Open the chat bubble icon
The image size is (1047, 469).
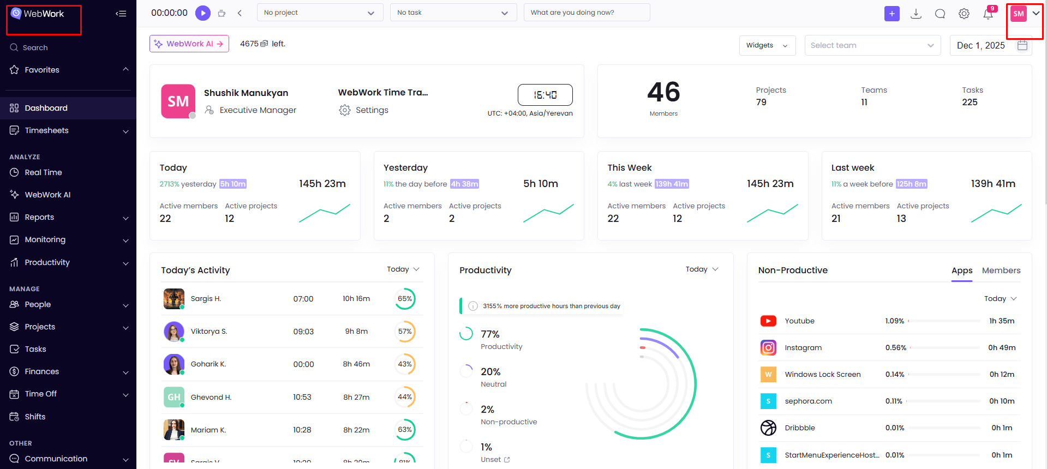(x=940, y=14)
